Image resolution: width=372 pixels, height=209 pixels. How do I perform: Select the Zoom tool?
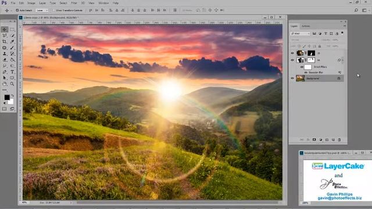coord(12,84)
